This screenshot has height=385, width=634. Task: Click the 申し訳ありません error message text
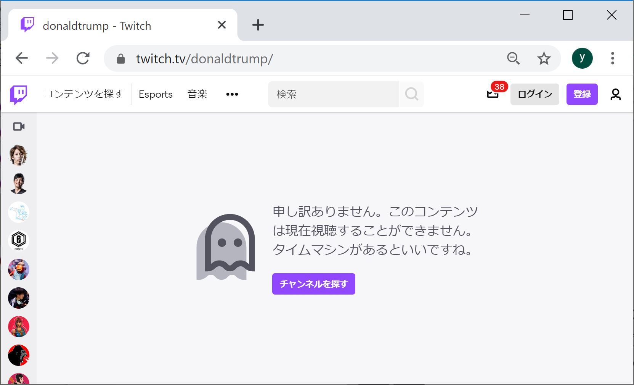click(x=375, y=230)
